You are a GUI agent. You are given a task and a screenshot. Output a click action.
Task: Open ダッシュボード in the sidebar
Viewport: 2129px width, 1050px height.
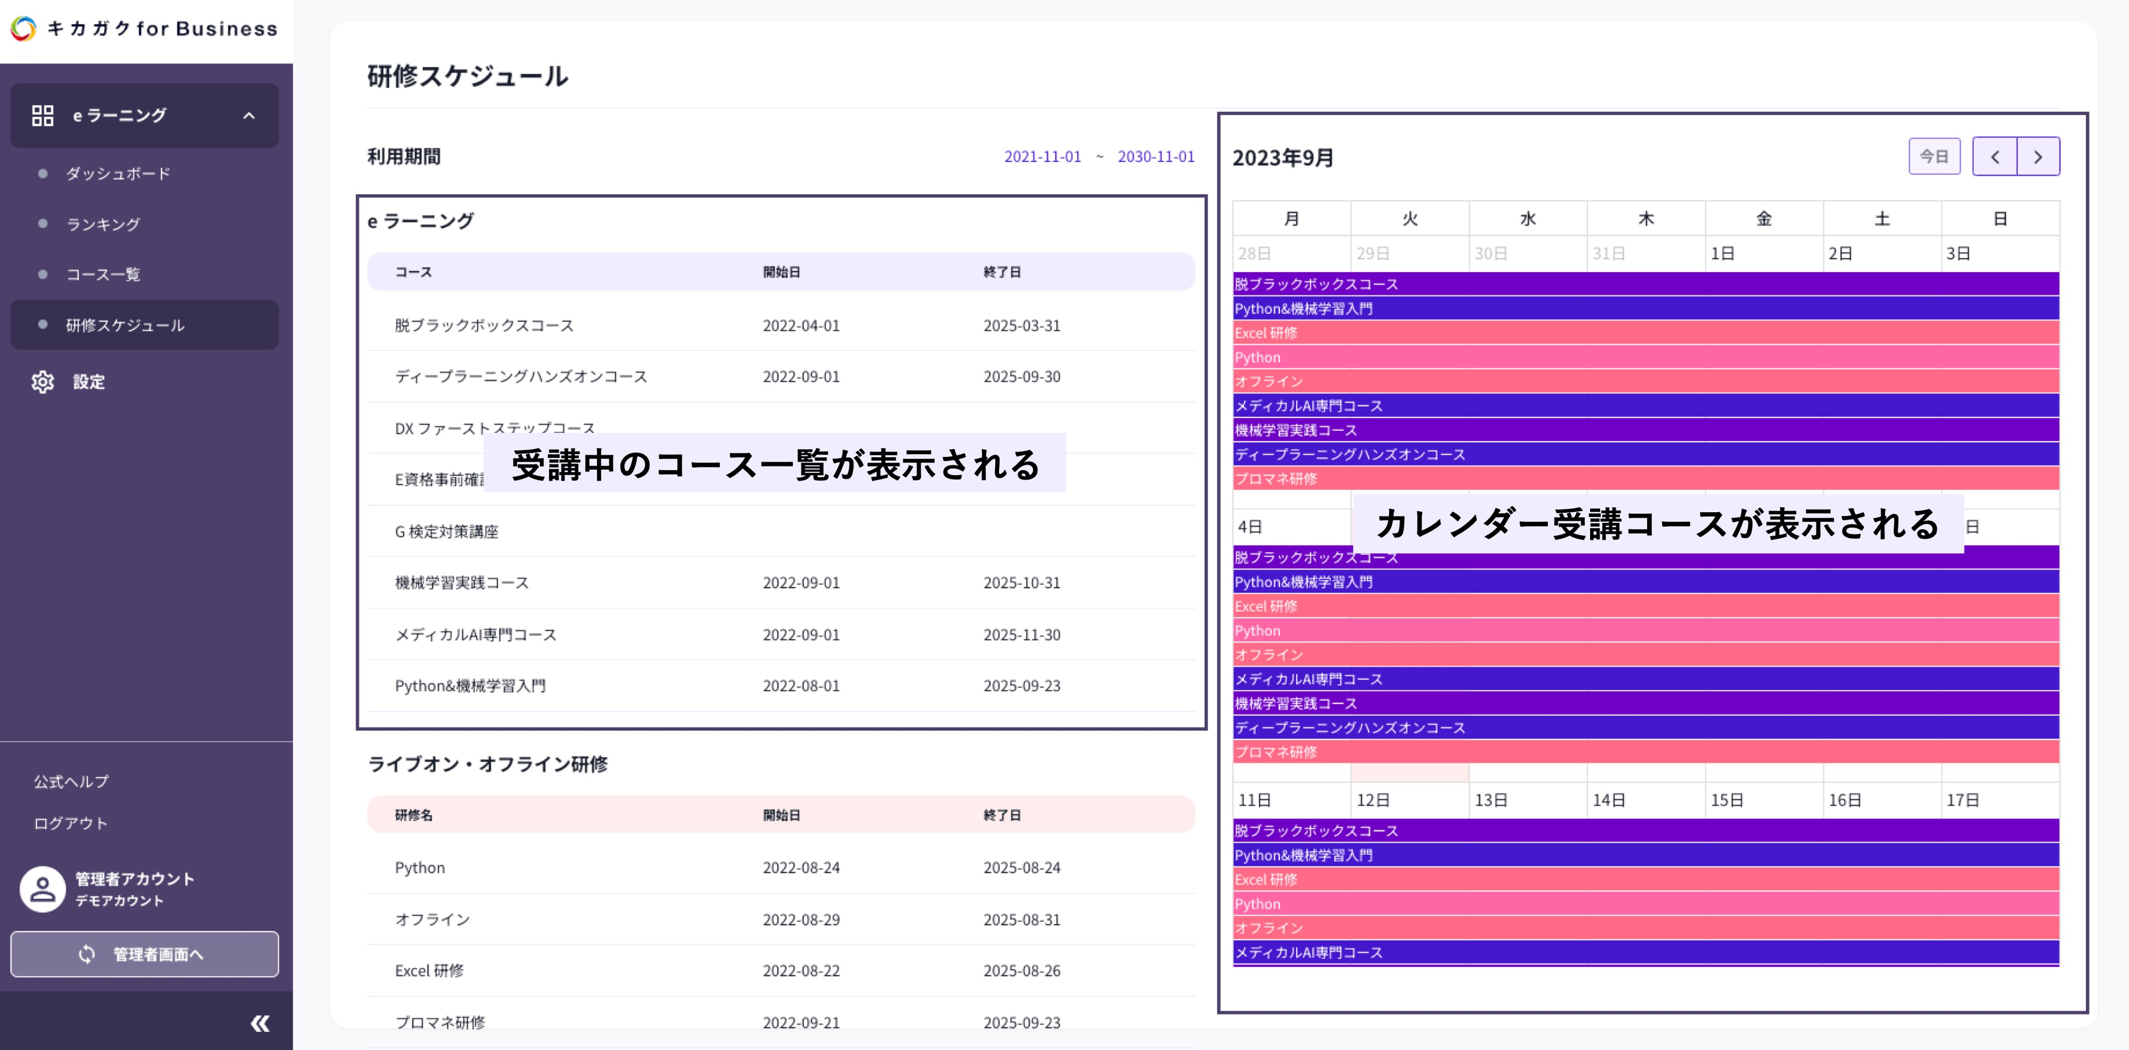click(x=118, y=174)
